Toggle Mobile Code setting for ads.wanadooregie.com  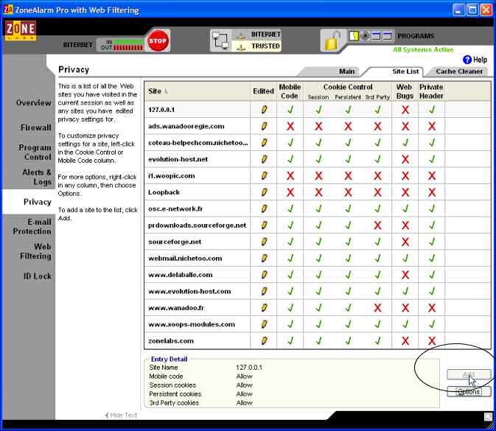pyautogui.click(x=290, y=126)
